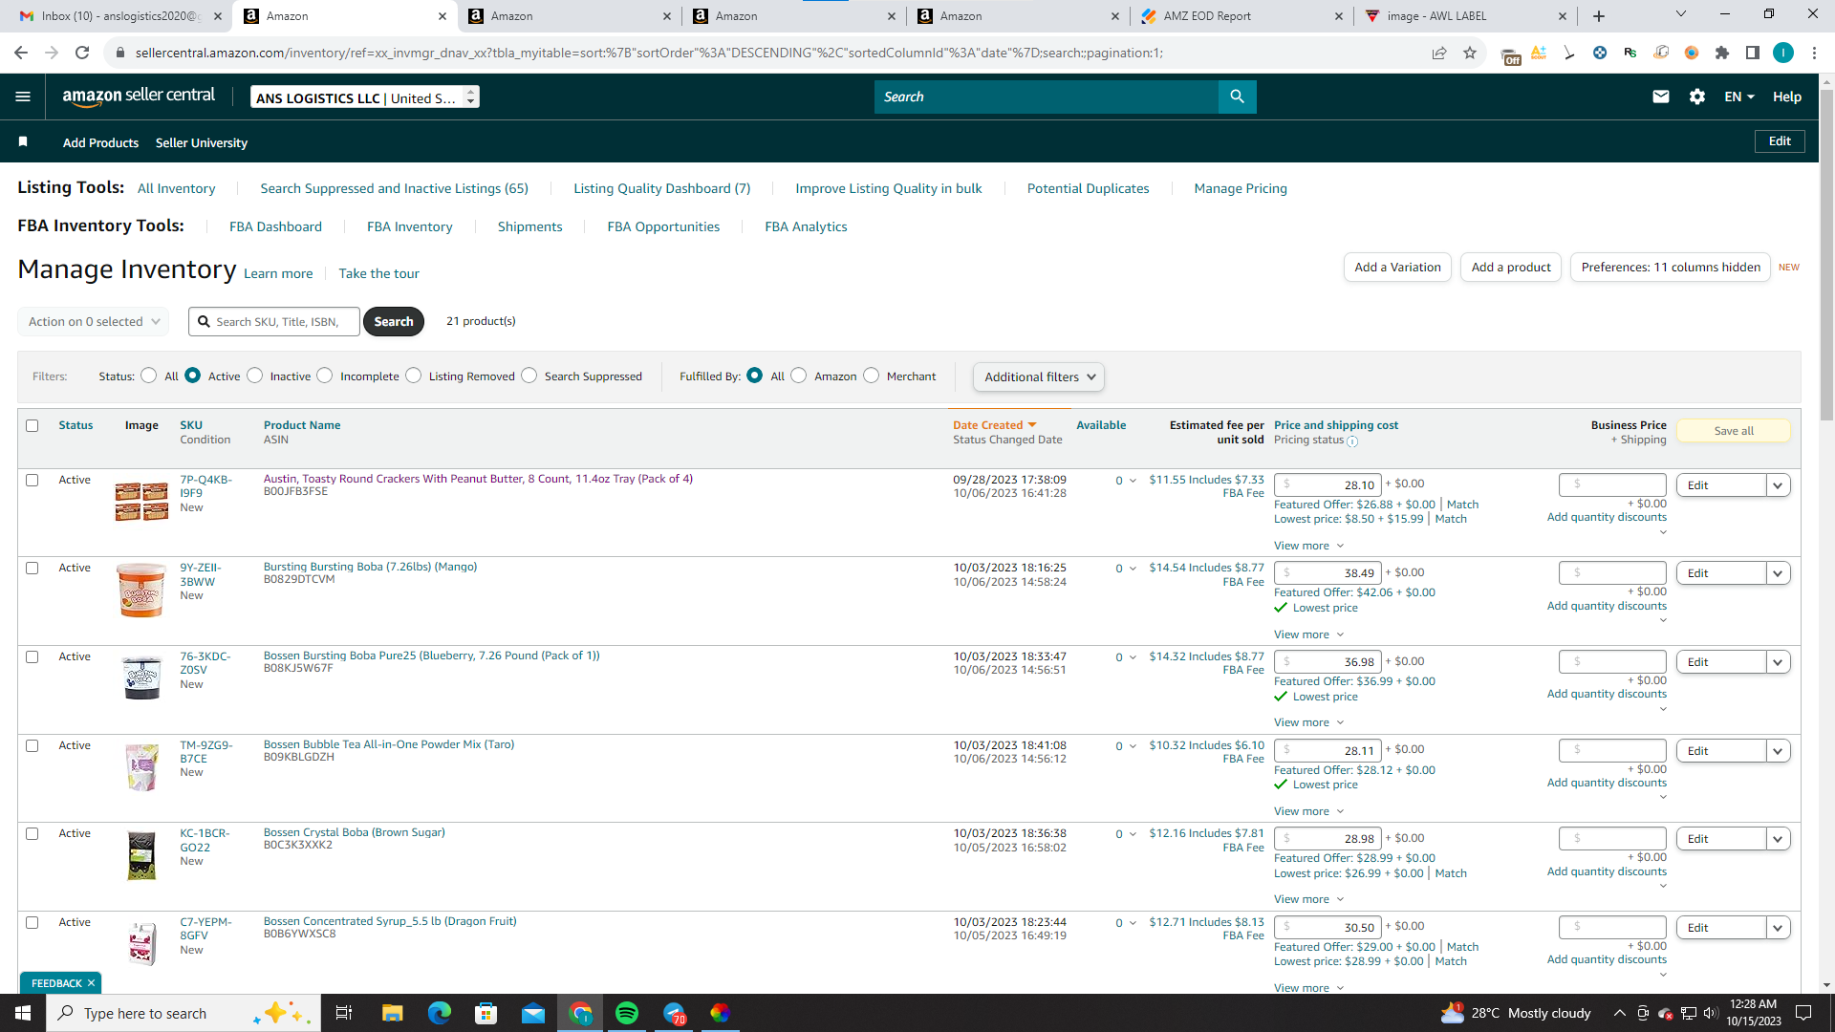Click the Add a Variation button
This screenshot has height=1032, width=1835.
pos(1397,268)
